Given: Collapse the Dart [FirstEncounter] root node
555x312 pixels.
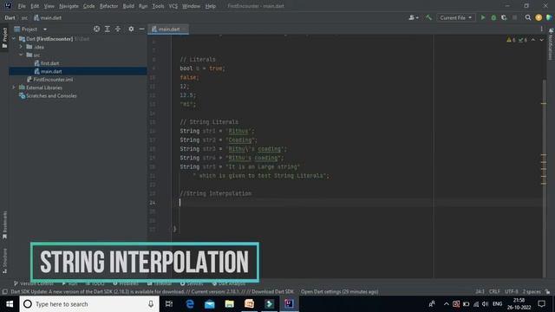Looking at the screenshot, I should 14,38.
